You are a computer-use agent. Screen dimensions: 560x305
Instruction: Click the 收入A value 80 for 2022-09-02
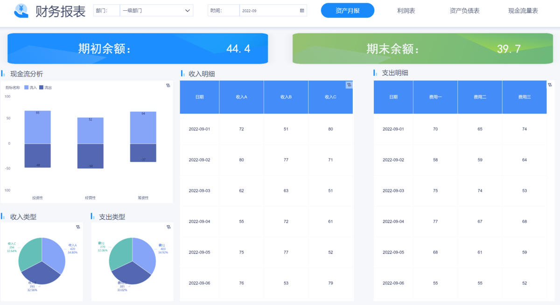pyautogui.click(x=241, y=160)
